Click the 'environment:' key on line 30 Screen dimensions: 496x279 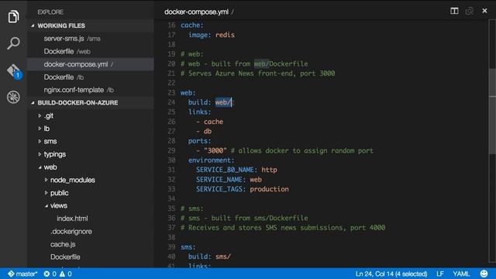[x=212, y=160]
